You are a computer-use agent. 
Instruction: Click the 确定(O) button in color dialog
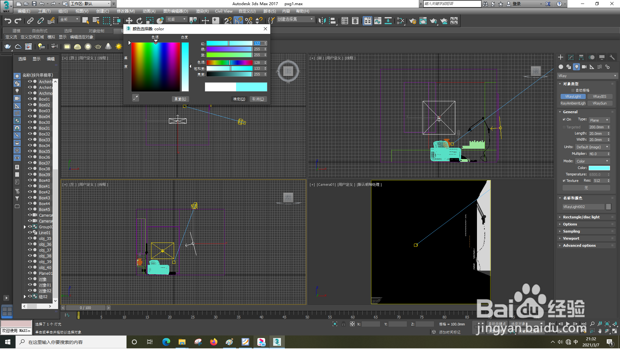(x=239, y=99)
